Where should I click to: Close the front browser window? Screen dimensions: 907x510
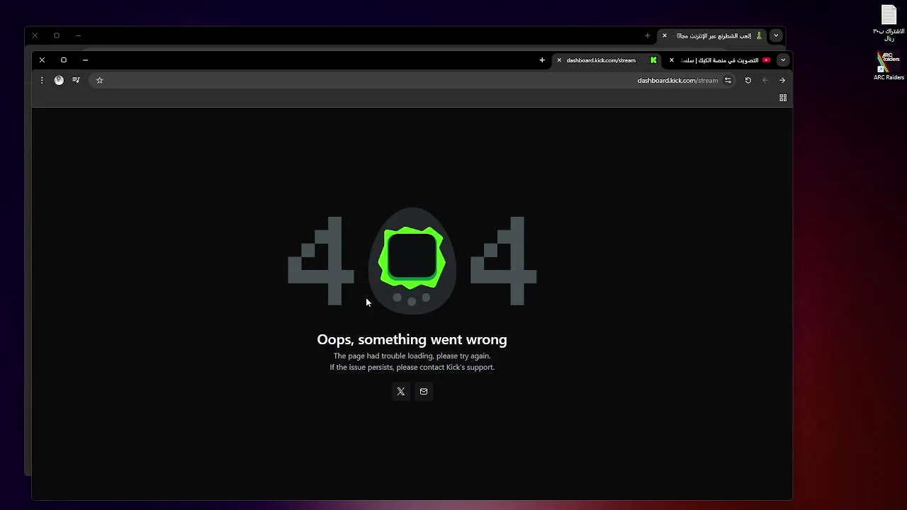point(42,60)
